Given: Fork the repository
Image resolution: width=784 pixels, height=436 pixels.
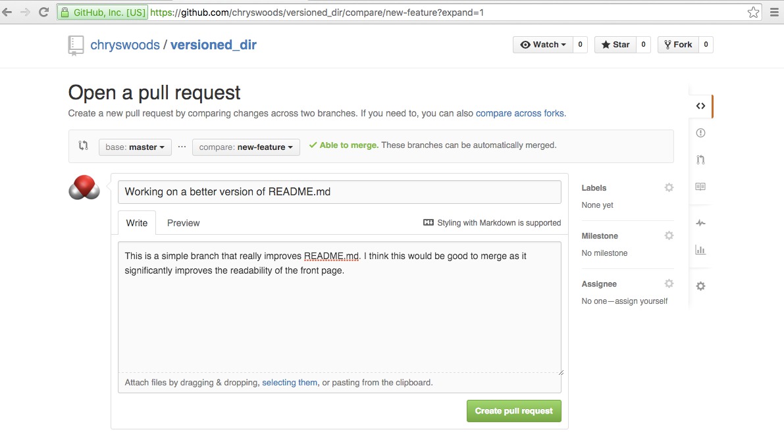Looking at the screenshot, I should click(678, 45).
